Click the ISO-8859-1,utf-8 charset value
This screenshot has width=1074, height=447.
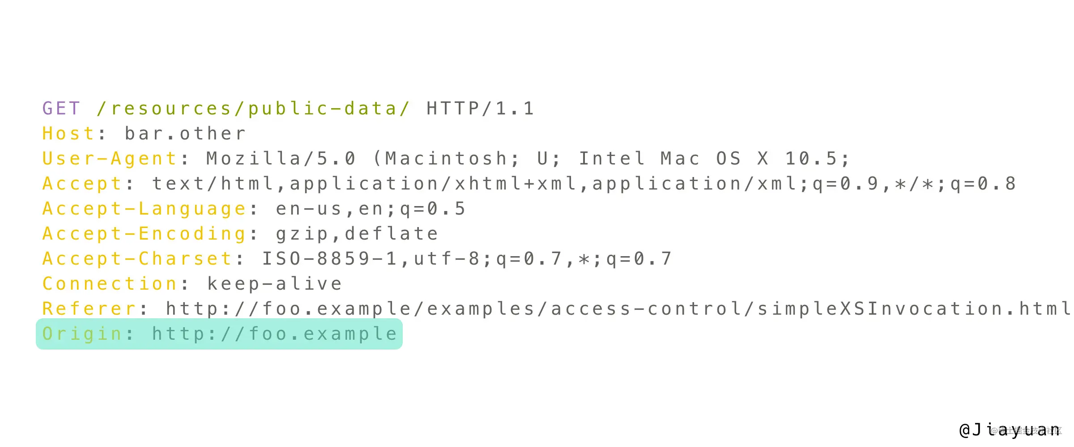[x=466, y=259]
